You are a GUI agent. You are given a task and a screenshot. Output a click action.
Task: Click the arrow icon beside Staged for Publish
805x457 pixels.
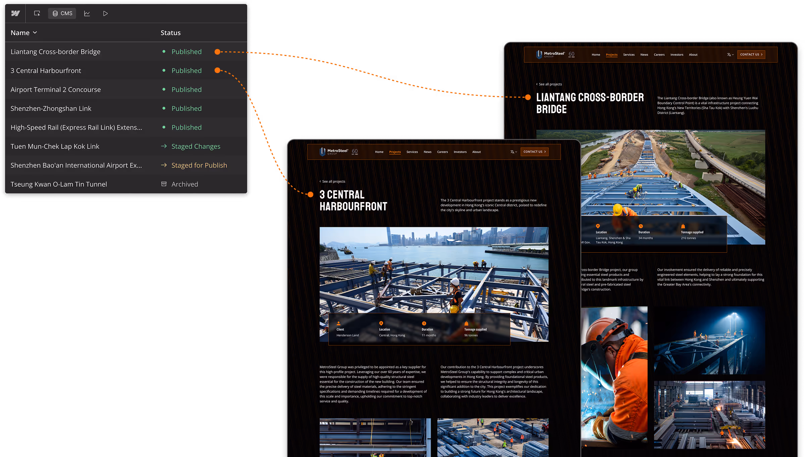pyautogui.click(x=164, y=165)
